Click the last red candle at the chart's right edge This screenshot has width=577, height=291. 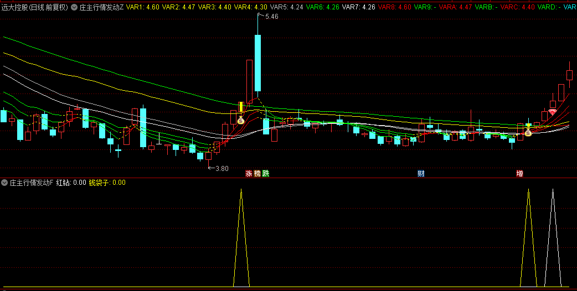569,75
